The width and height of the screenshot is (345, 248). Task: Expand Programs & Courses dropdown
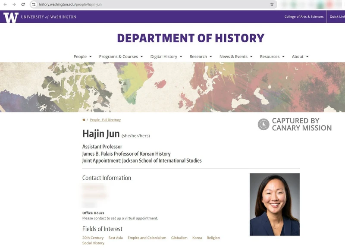(121, 57)
